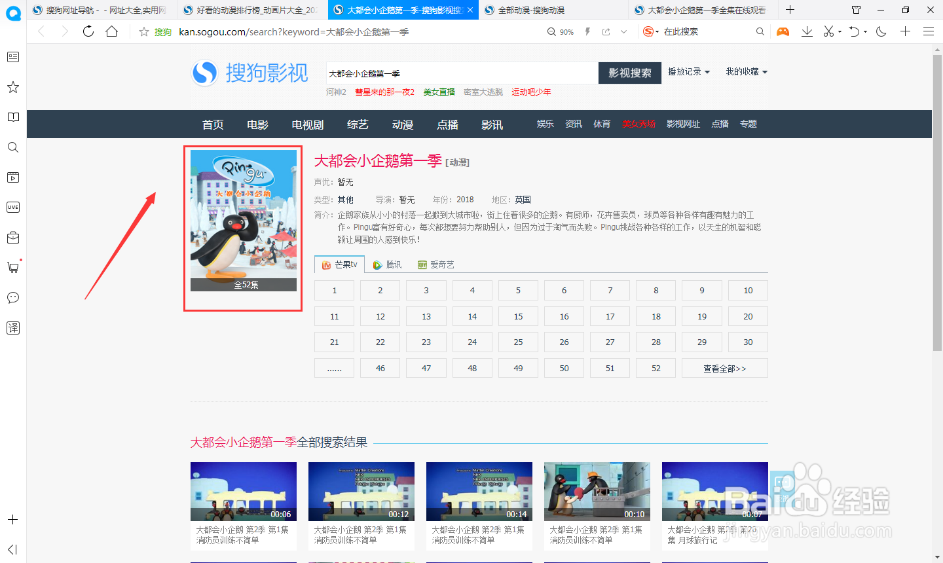Screen dimensions: 943x563
Task: Open sidebar magnifier search icon
Action: click(x=12, y=147)
